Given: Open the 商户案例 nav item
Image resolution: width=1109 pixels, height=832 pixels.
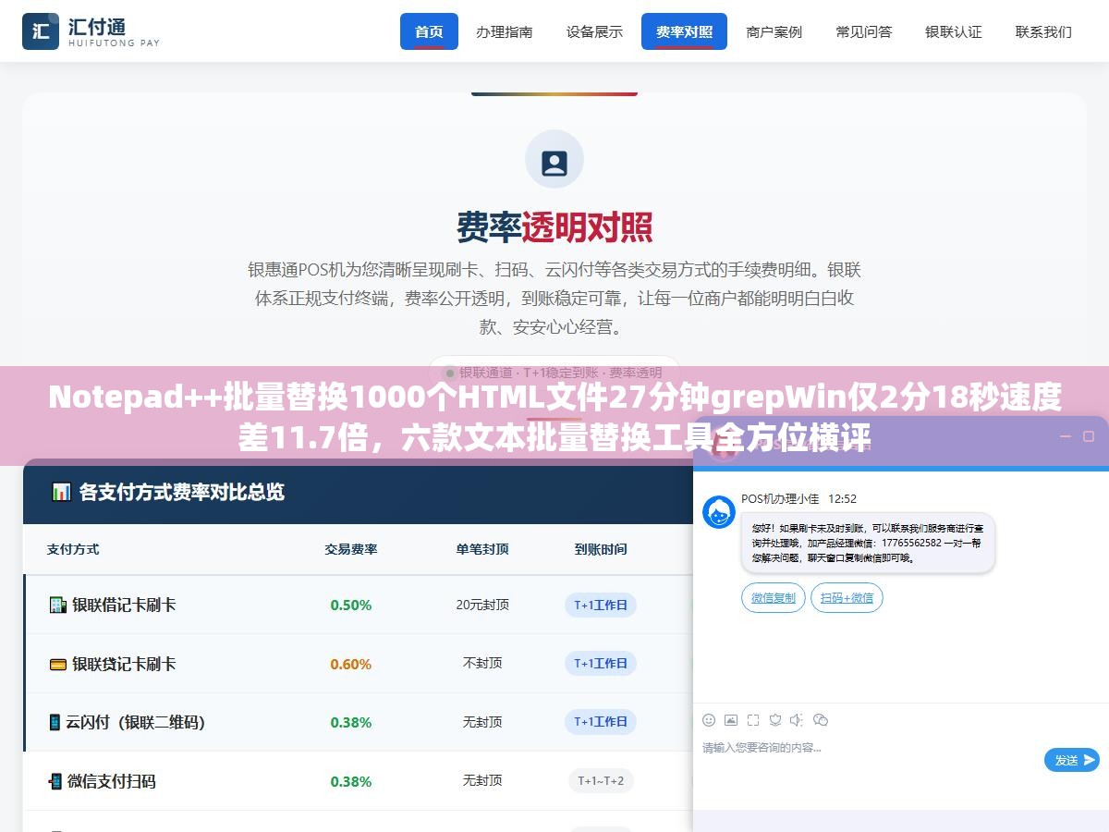Looking at the screenshot, I should pyautogui.click(x=774, y=31).
